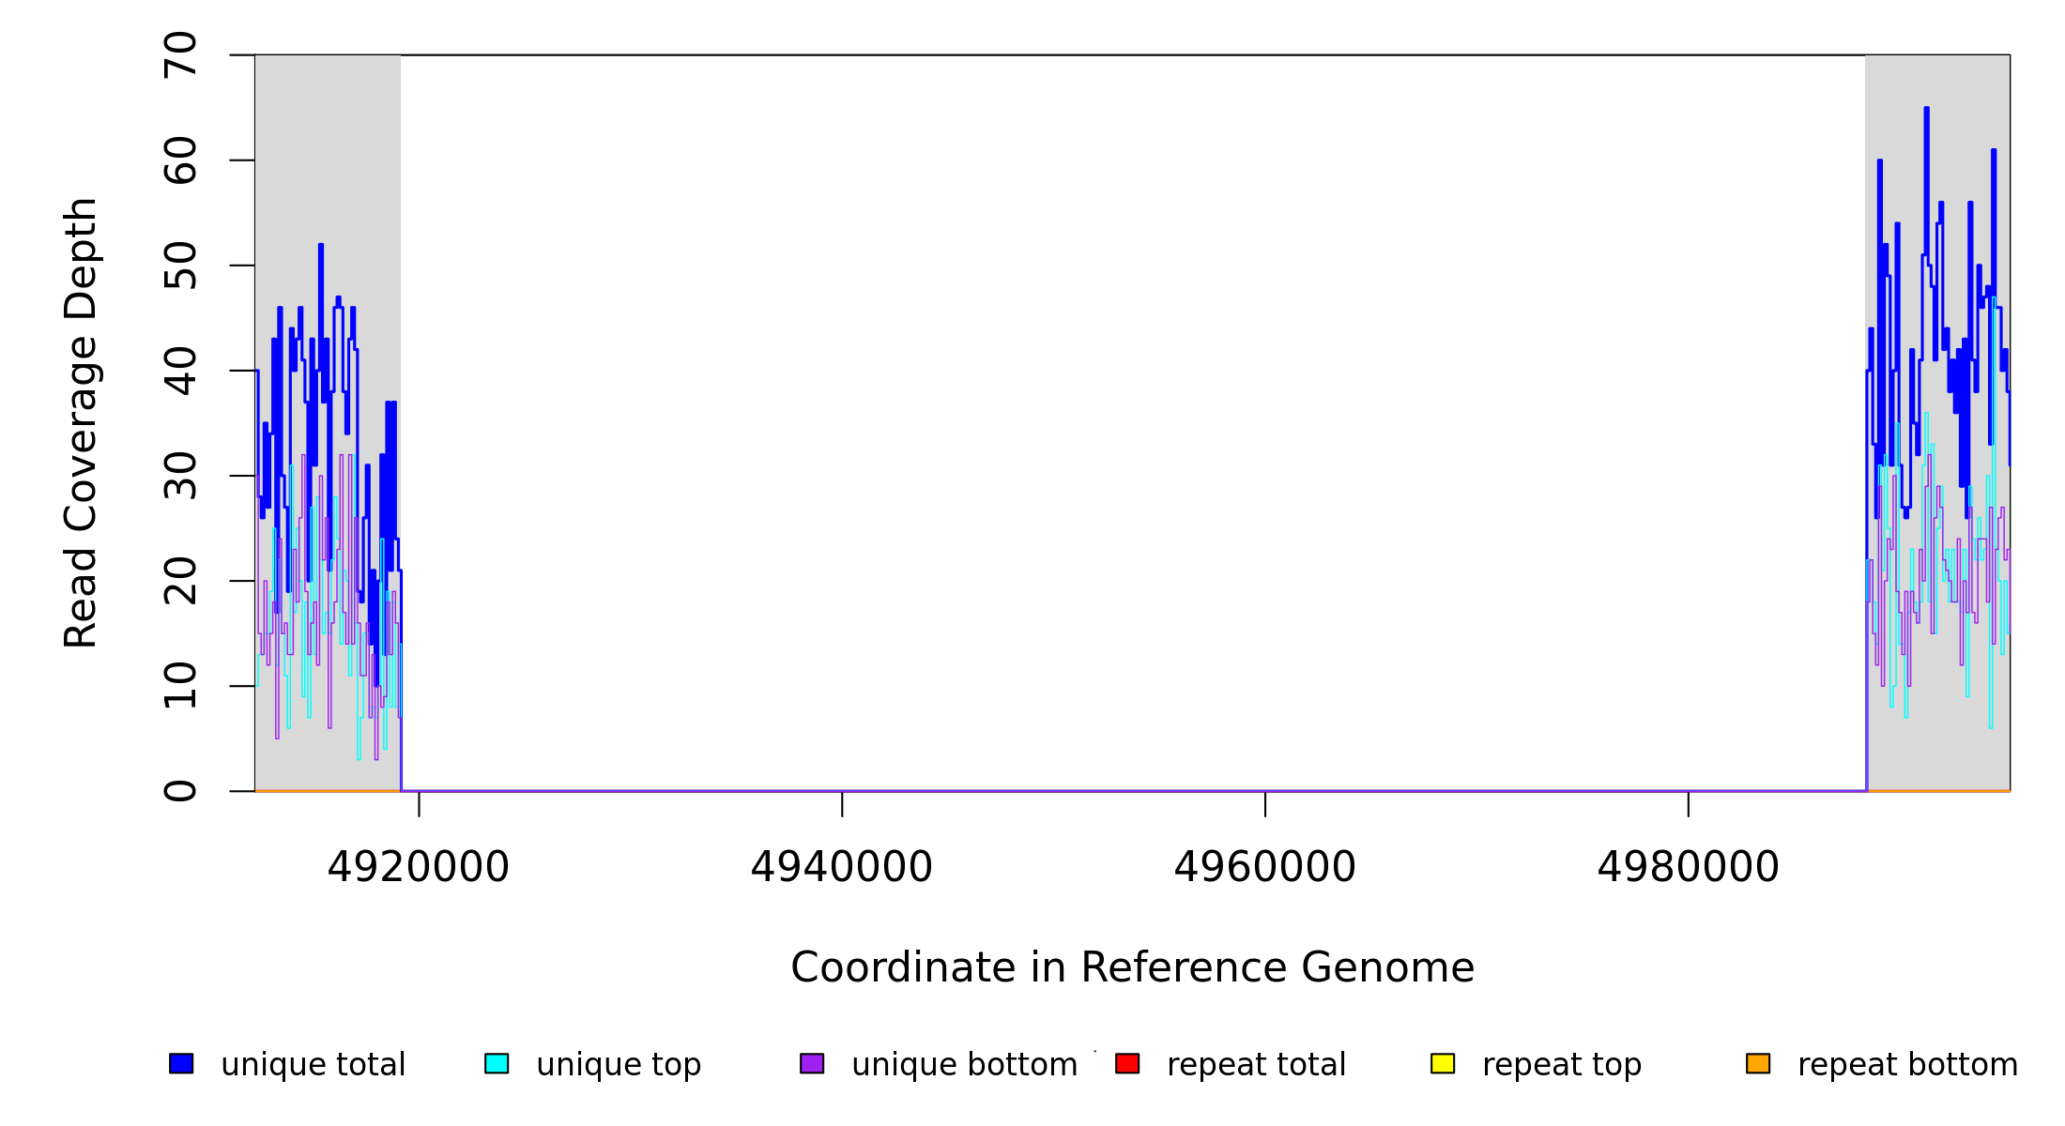This screenshot has height=1126, width=2065.
Task: Click the red repeat total legend swatch
Action: (1127, 1063)
